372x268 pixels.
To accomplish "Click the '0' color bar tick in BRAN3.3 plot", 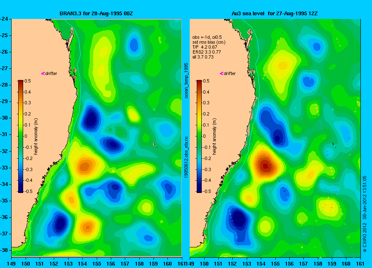I will point(26,136).
